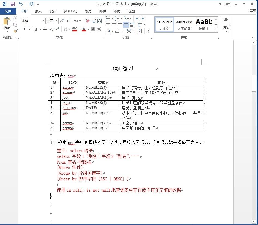This screenshot has height=225, width=258.
Task: Open the 编辑 editing group button
Action: [226, 24]
